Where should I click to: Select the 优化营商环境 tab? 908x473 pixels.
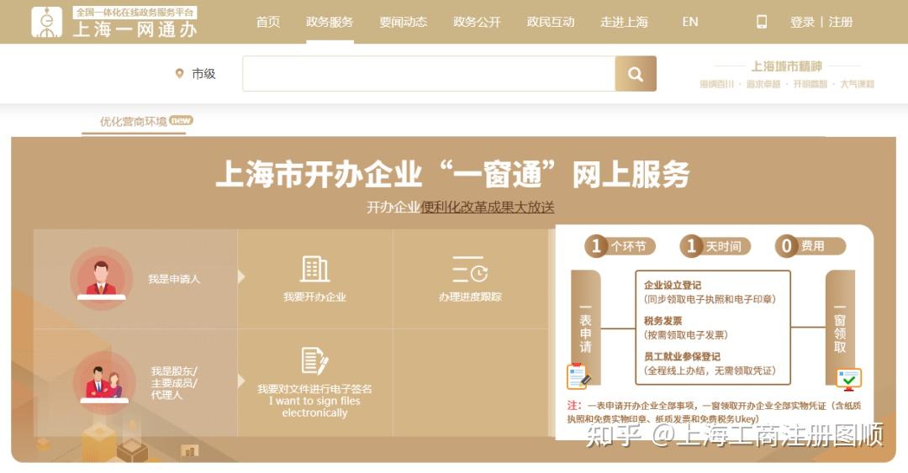(133, 121)
